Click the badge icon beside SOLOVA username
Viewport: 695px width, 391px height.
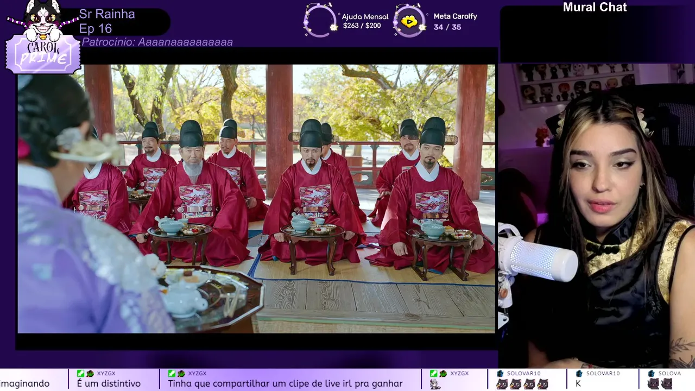[x=651, y=374]
